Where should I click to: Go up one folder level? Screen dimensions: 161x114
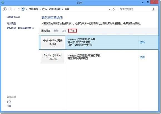point(19,9)
